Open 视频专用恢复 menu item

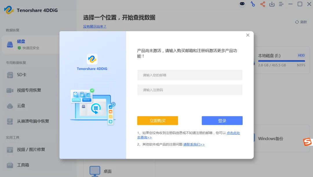(30, 90)
